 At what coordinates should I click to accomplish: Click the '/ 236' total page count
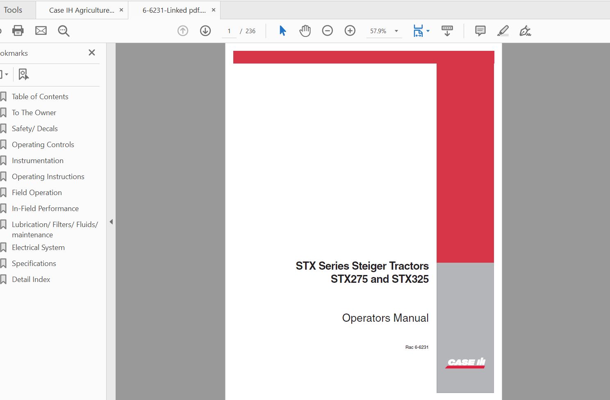[248, 31]
